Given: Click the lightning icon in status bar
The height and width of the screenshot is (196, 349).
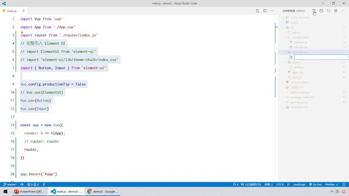Looking at the screenshot, I should 44,185.
